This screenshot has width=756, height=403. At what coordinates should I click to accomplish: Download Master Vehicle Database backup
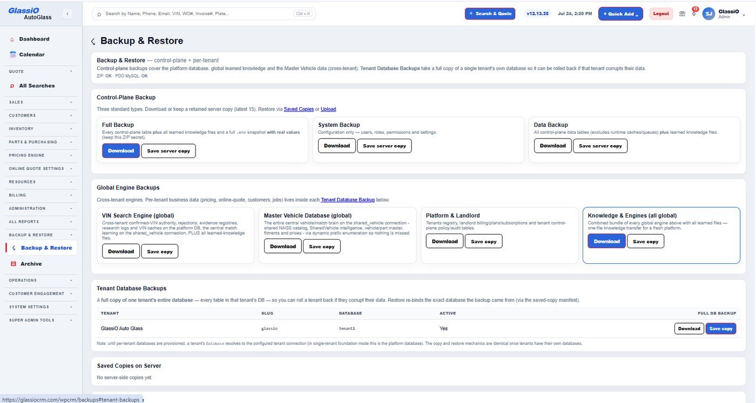point(283,247)
